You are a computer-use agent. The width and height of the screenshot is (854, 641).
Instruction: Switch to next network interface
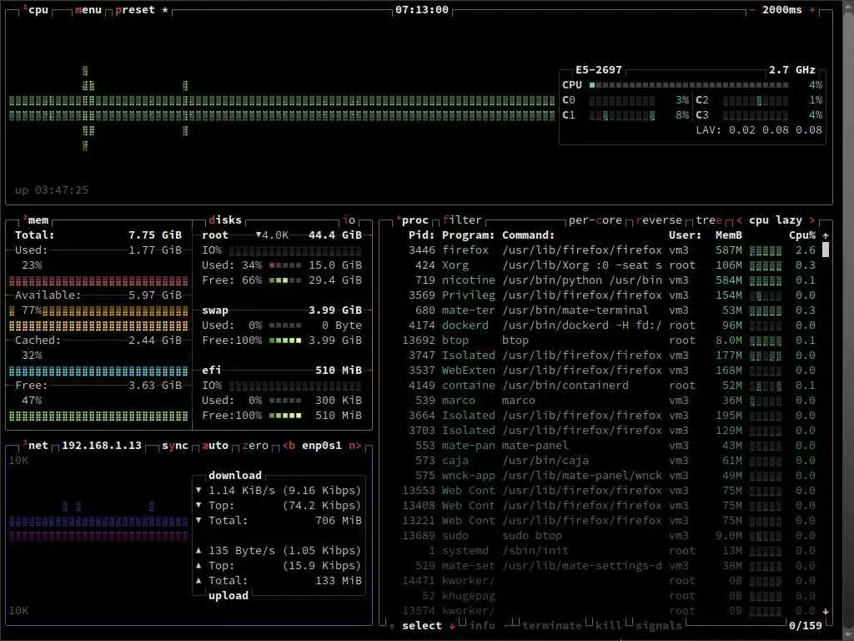(x=355, y=446)
